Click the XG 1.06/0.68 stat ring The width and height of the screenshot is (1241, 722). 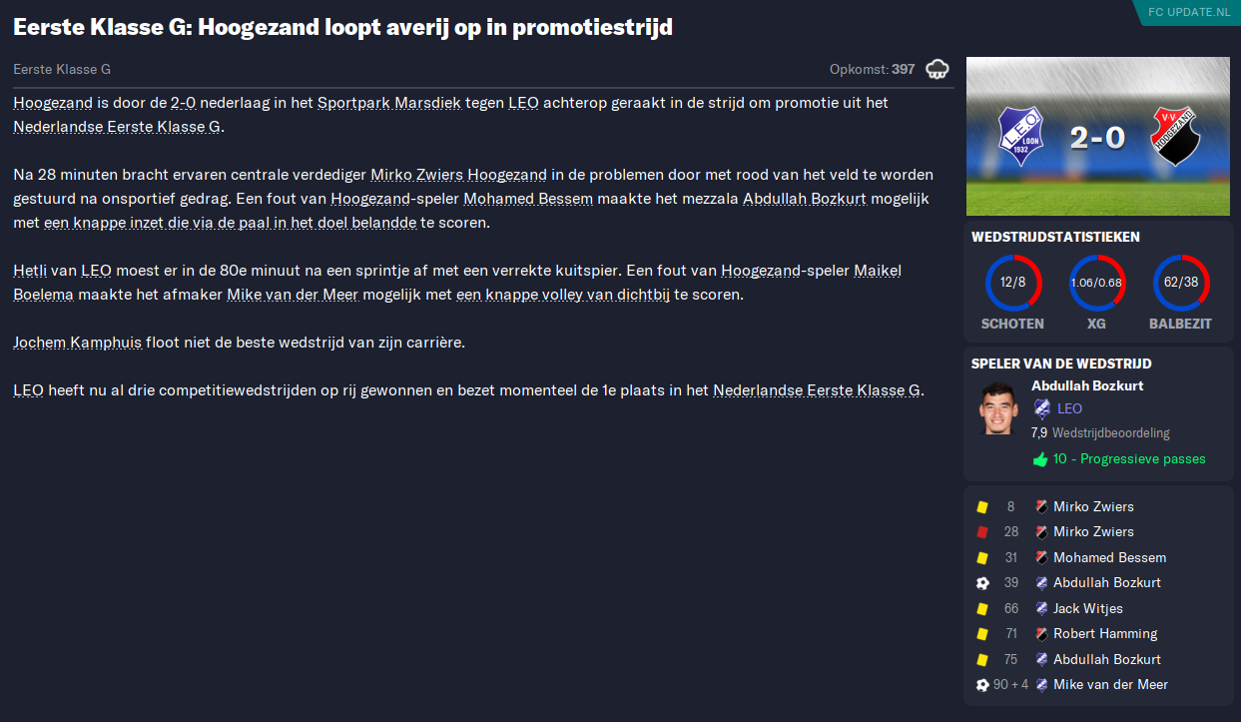point(1096,284)
